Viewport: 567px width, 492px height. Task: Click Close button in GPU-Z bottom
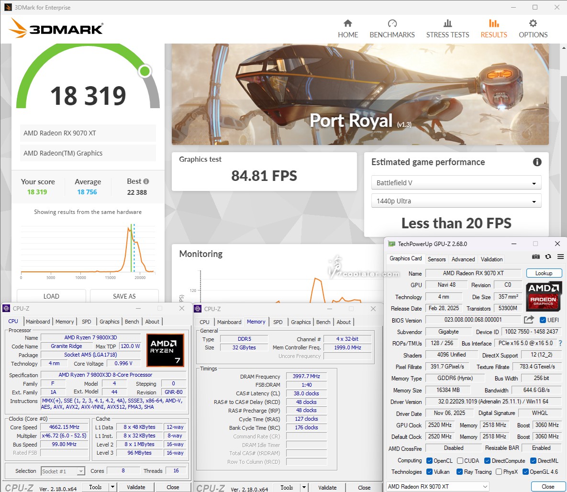pyautogui.click(x=548, y=487)
